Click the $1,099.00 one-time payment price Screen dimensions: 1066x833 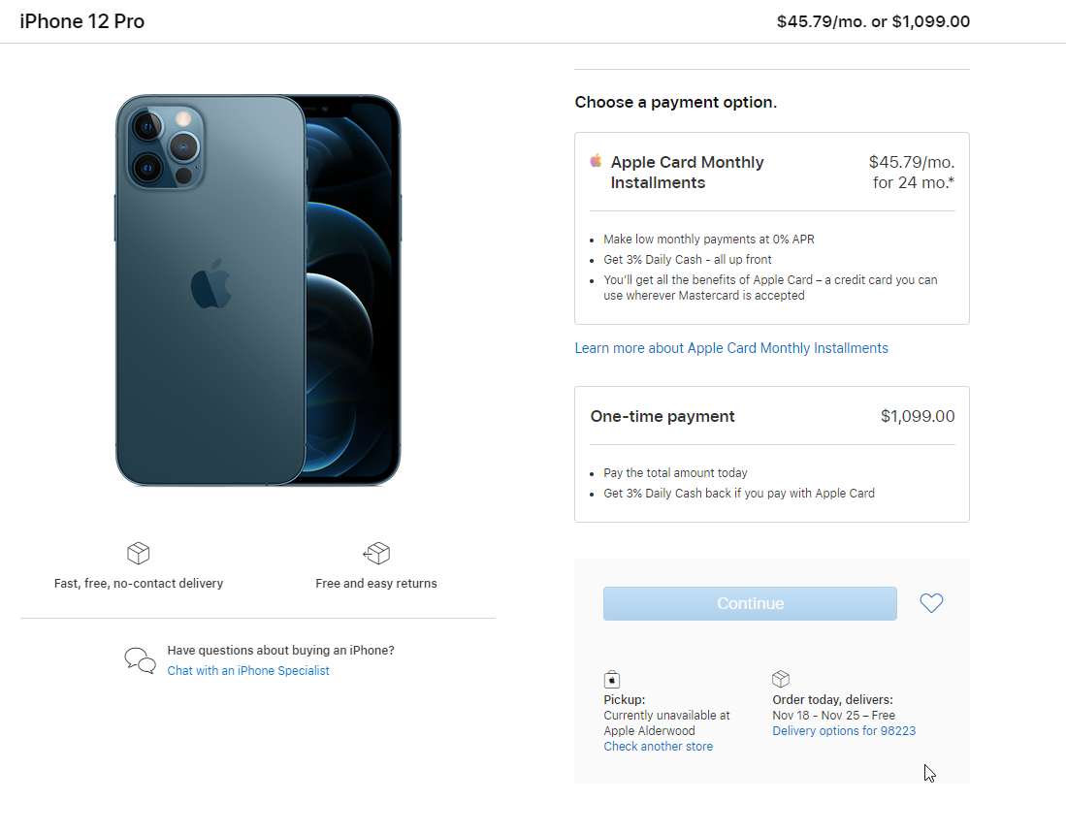917,416
